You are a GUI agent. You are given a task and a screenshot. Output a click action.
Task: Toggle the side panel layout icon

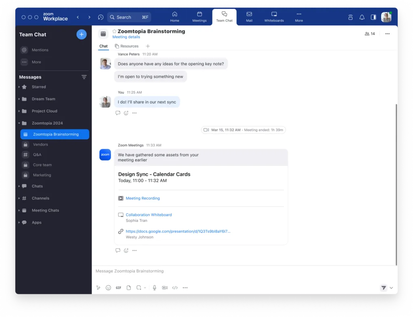373,17
